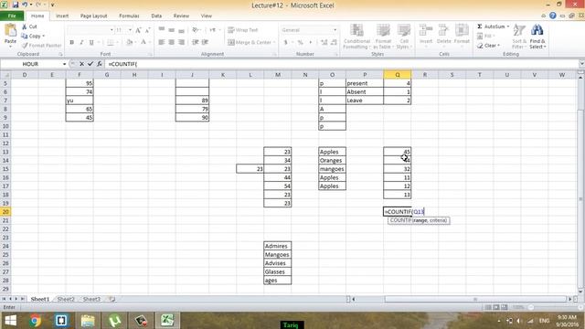Confirm formula with the checkmark Enter button

pyautogui.click(x=90, y=64)
